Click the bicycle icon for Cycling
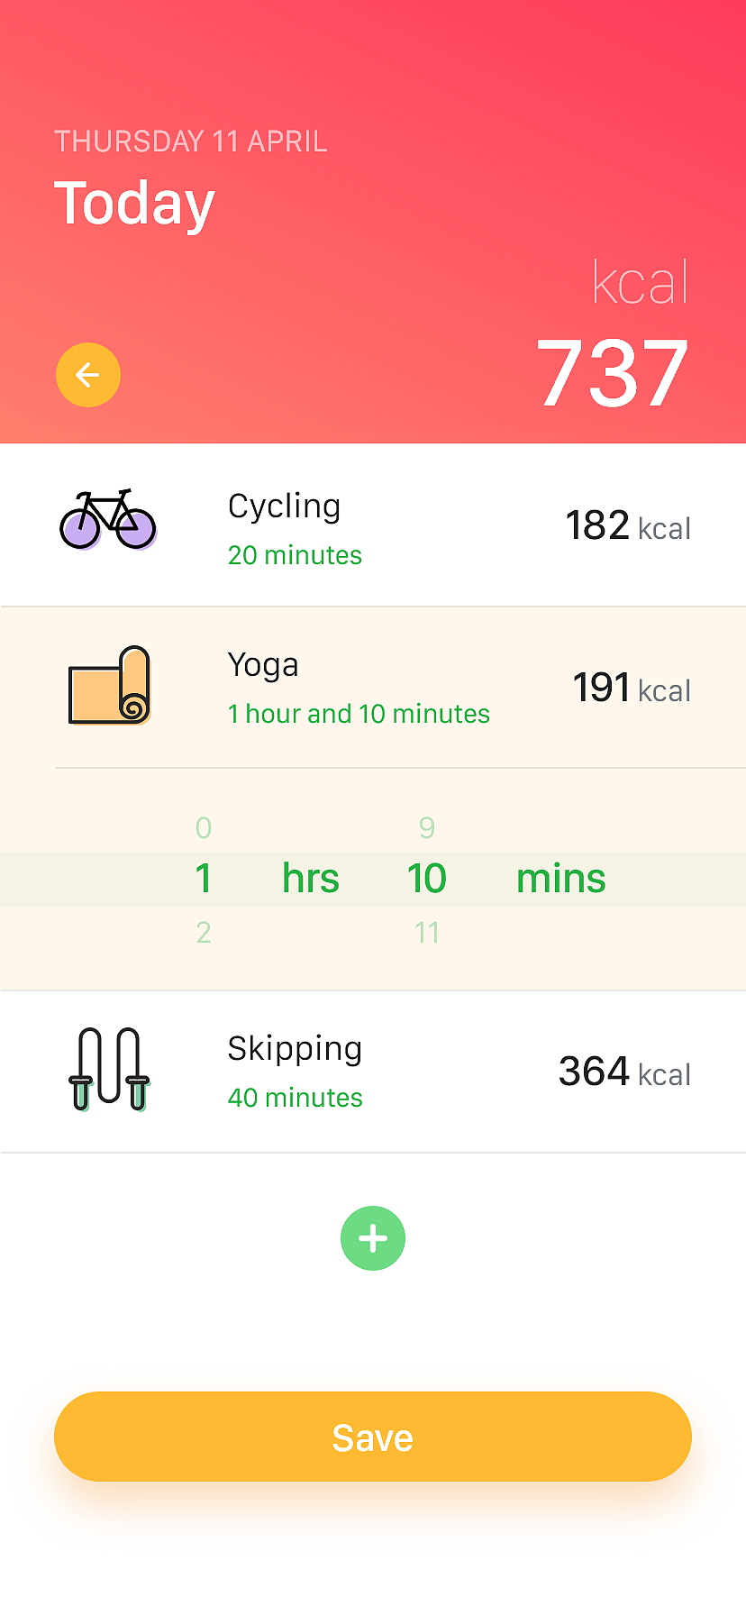The height and width of the screenshot is (1615, 746). (x=108, y=520)
